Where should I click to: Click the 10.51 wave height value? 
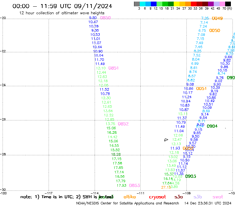[x=208, y=104]
